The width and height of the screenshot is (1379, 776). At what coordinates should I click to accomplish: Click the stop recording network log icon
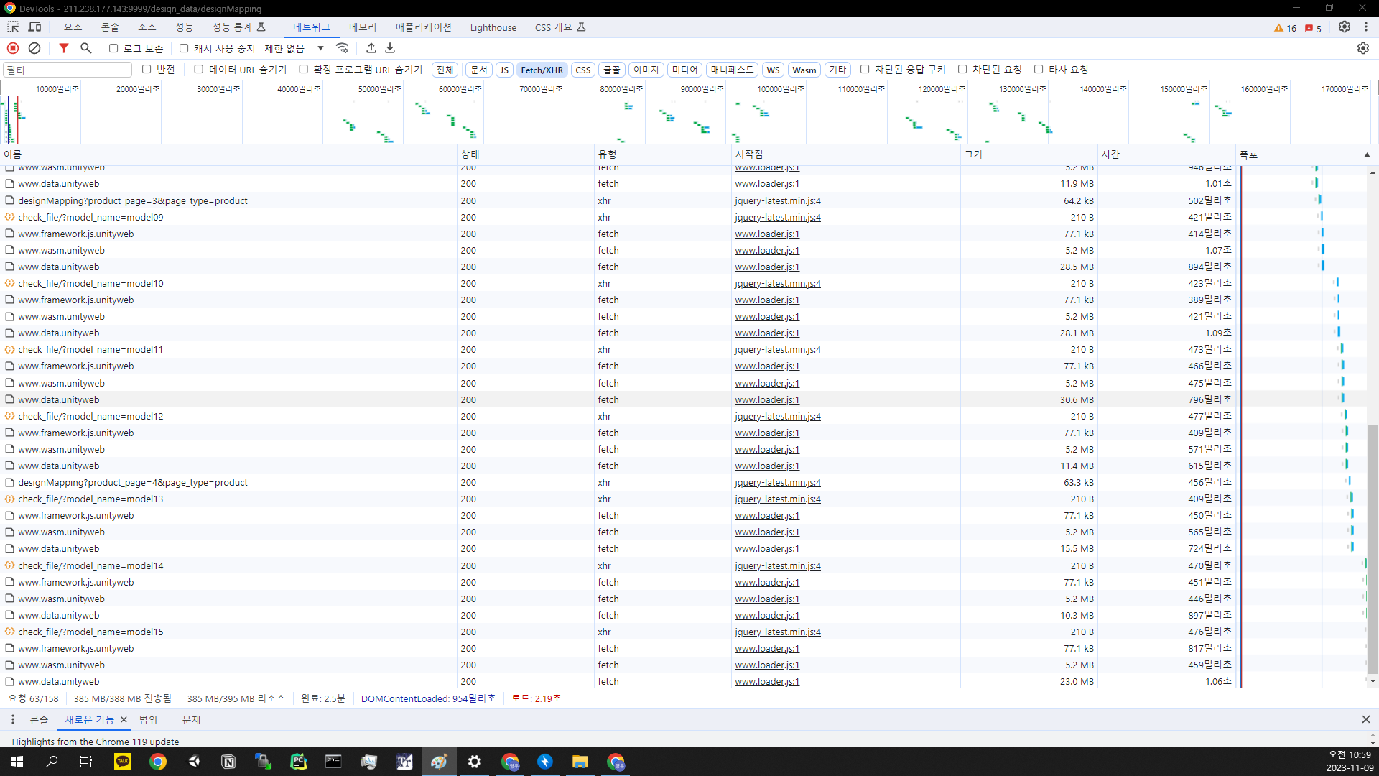13,48
